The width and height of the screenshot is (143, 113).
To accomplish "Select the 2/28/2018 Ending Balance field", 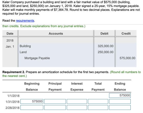I will coord(120,108).
